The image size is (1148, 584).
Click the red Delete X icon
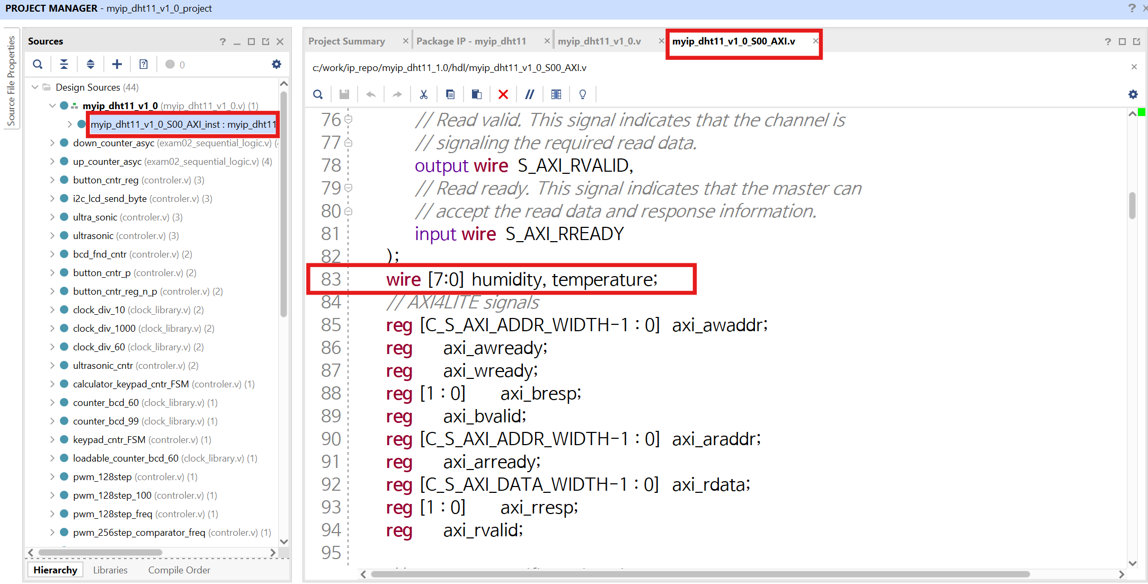(x=503, y=94)
